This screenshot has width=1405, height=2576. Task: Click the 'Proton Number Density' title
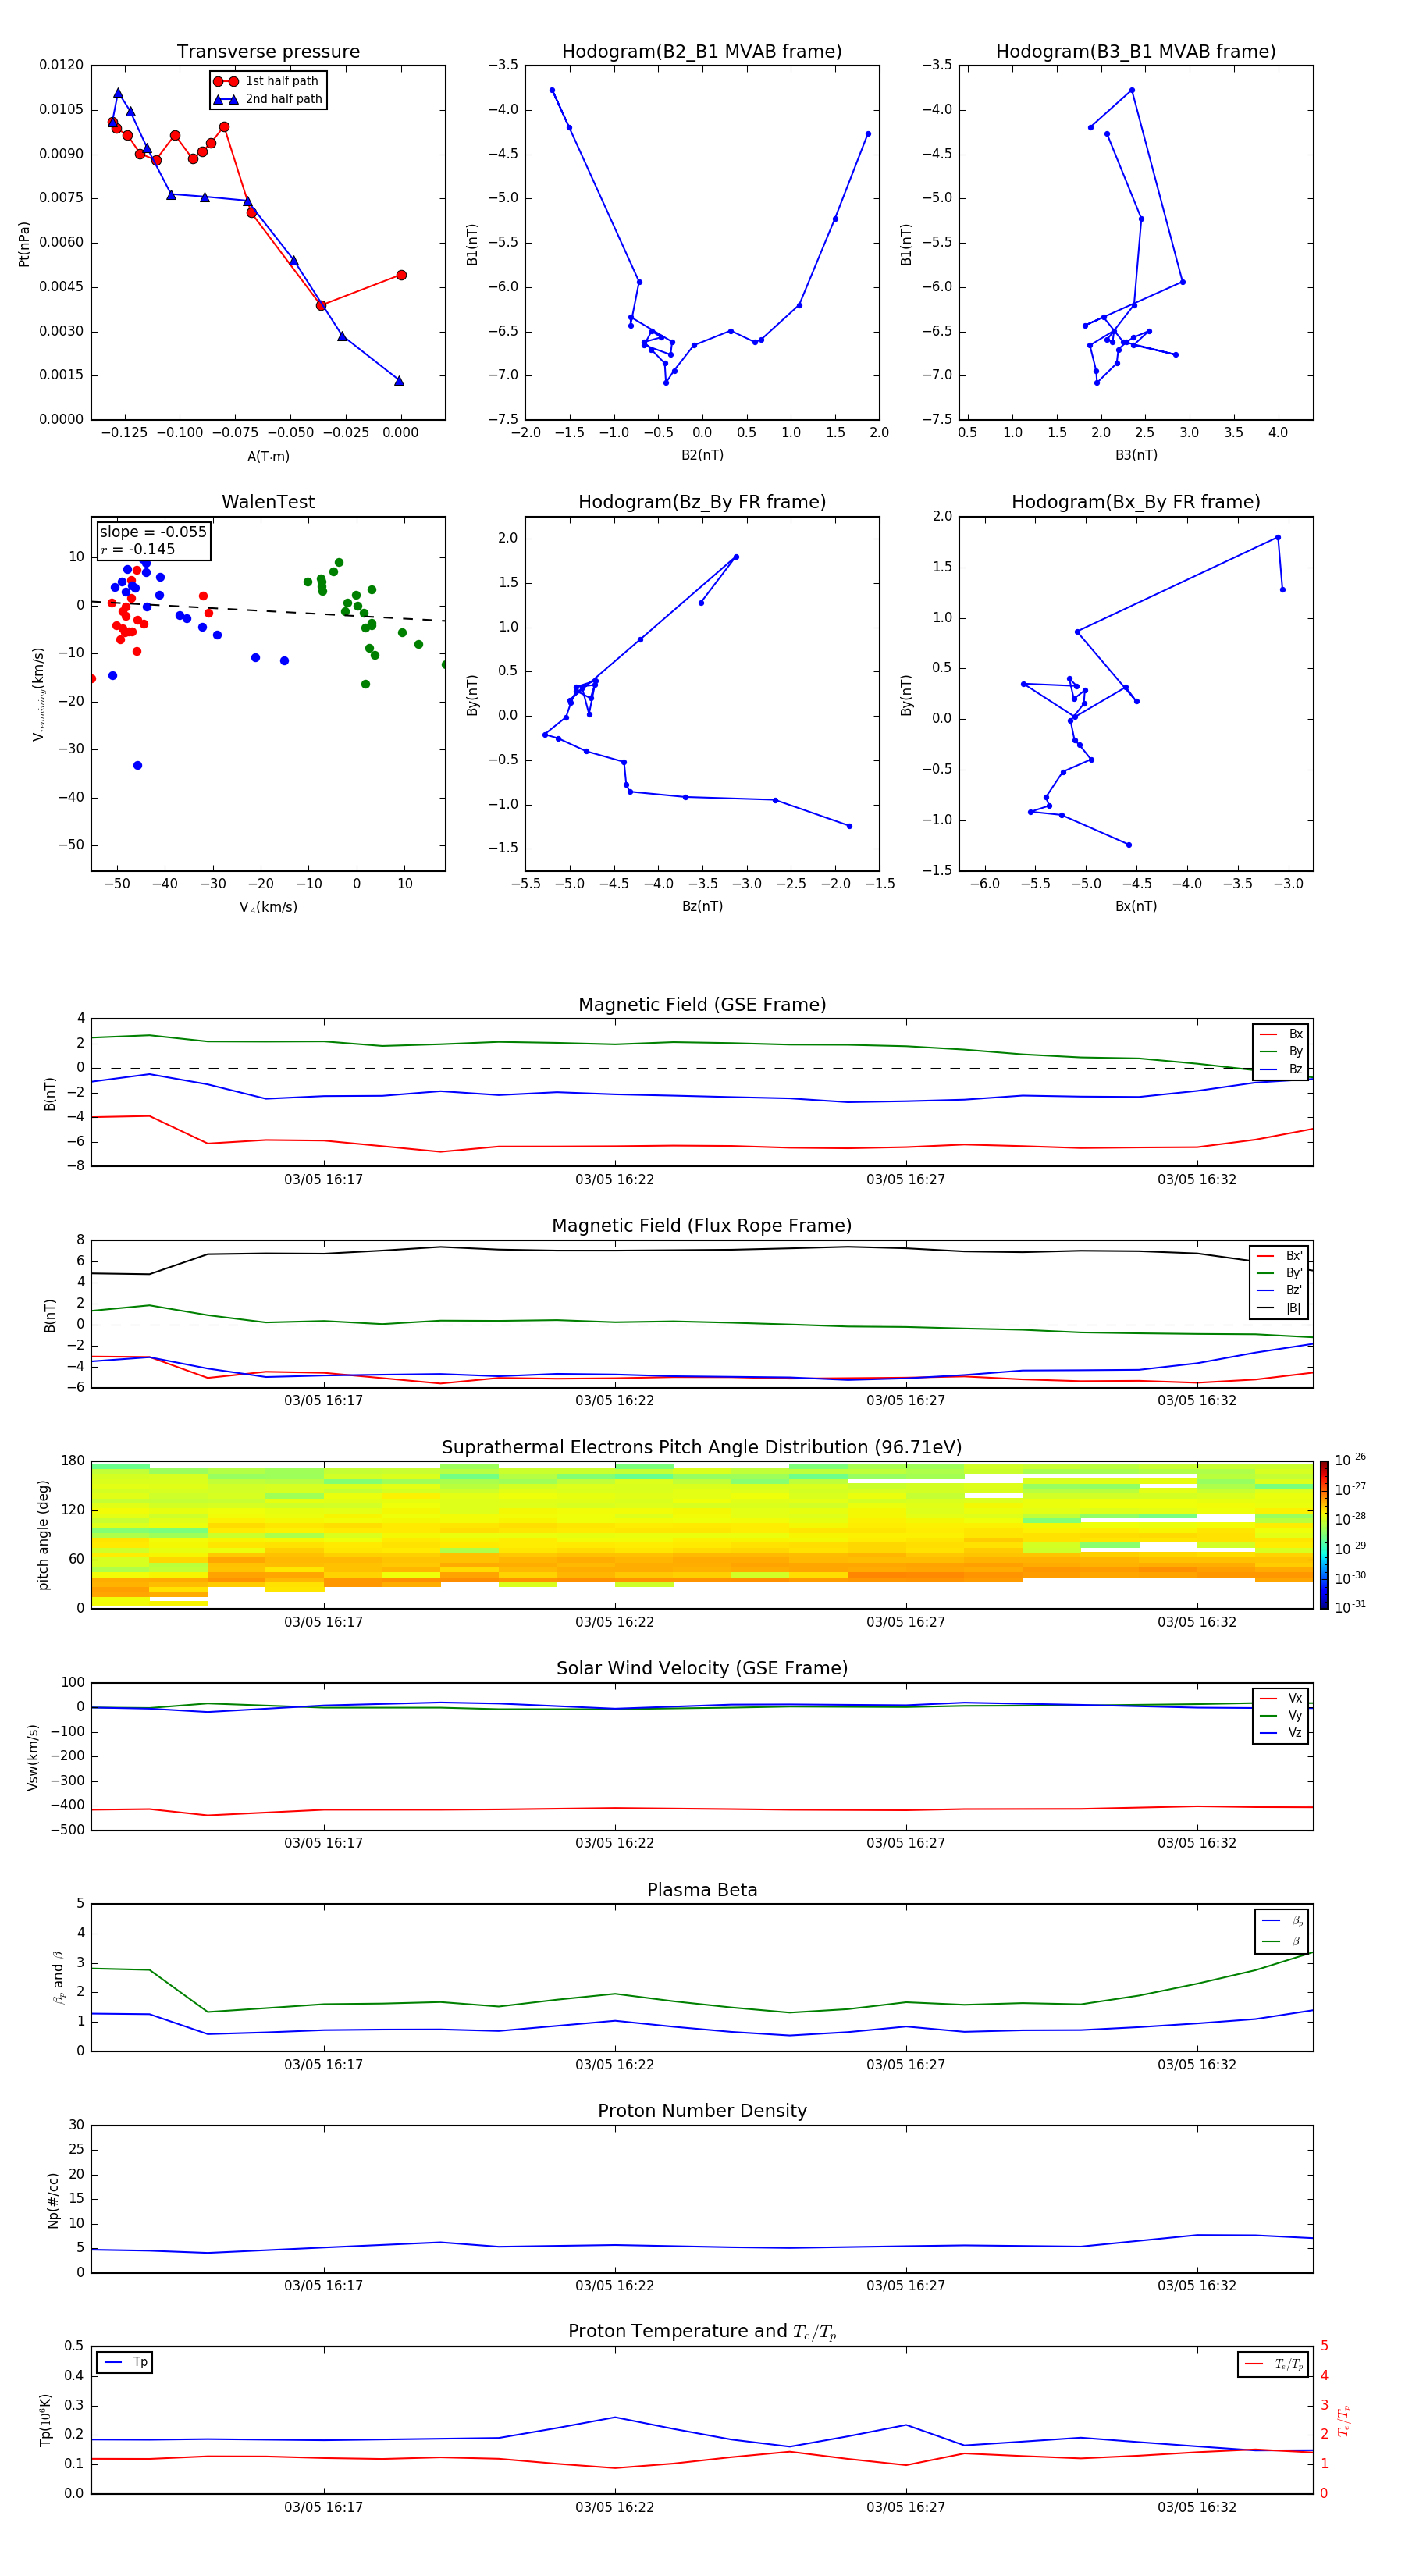pos(702,2111)
